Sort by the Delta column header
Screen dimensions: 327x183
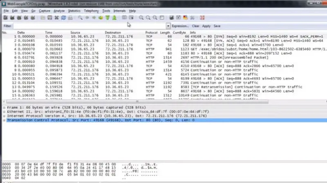coord(21,33)
